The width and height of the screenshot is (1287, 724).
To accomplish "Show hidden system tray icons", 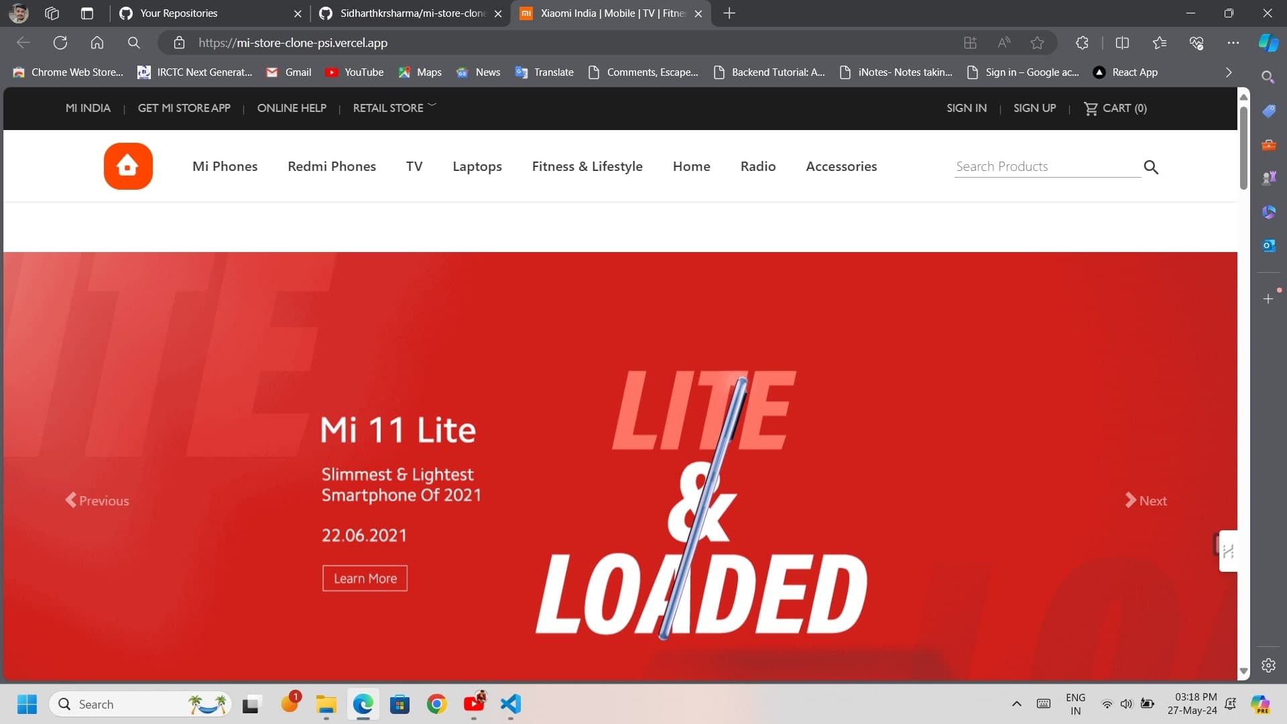I will click(x=1016, y=704).
